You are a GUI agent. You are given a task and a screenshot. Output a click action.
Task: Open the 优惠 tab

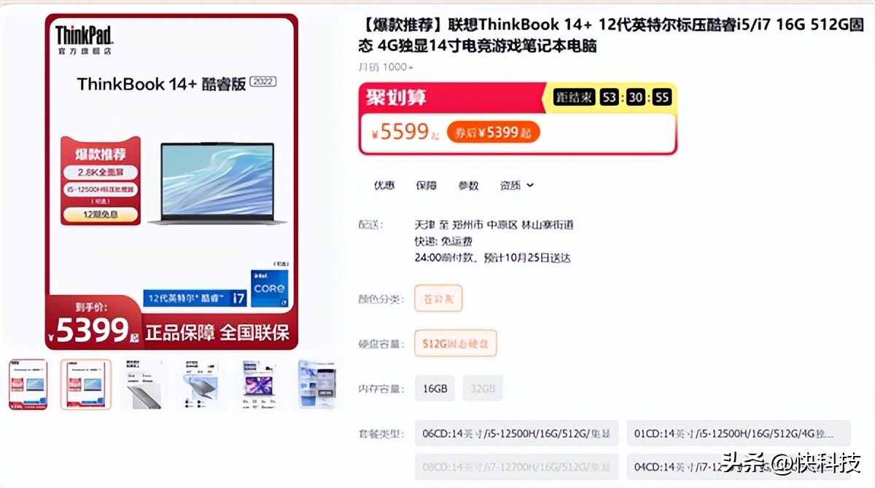click(384, 185)
